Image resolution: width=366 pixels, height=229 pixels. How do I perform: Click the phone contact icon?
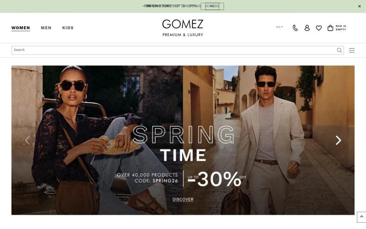coord(295,28)
